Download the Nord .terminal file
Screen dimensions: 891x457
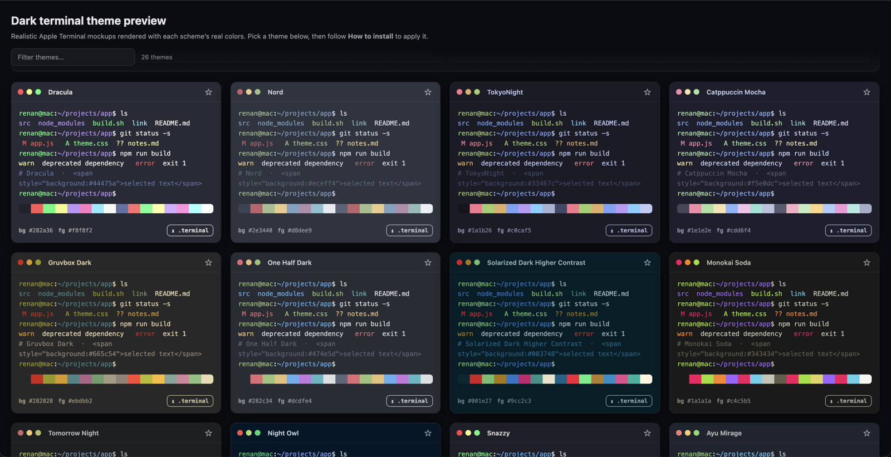click(x=409, y=230)
